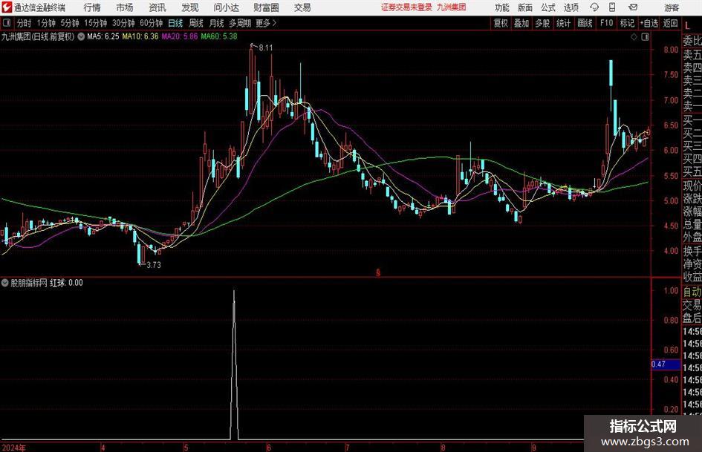Viewport: 702px width, 452px height.
Task: Switch to 周线 weekly period
Action: (196, 23)
